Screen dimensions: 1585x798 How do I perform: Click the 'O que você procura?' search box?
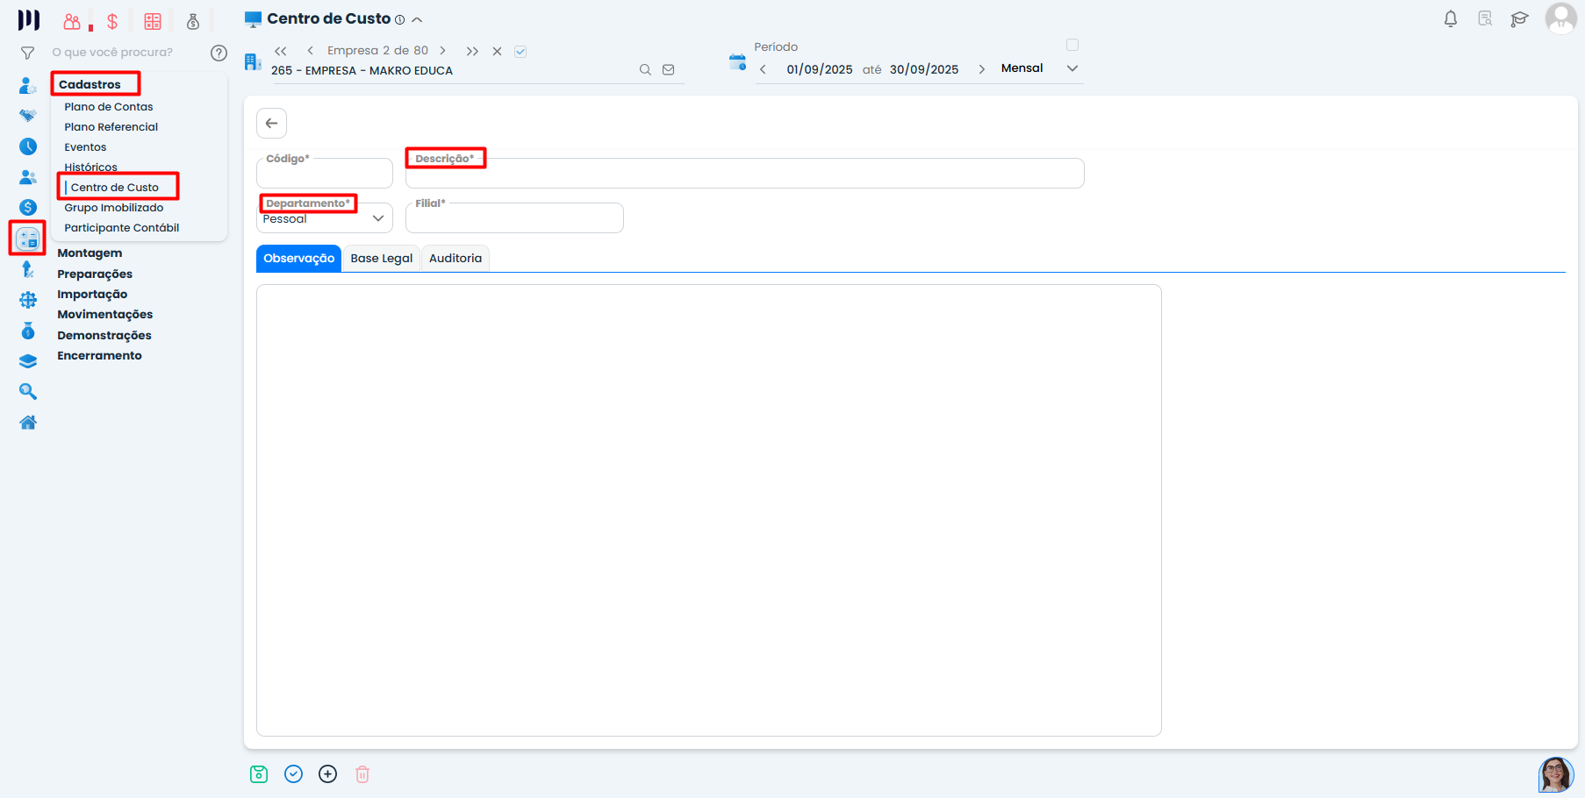pyautogui.click(x=113, y=53)
